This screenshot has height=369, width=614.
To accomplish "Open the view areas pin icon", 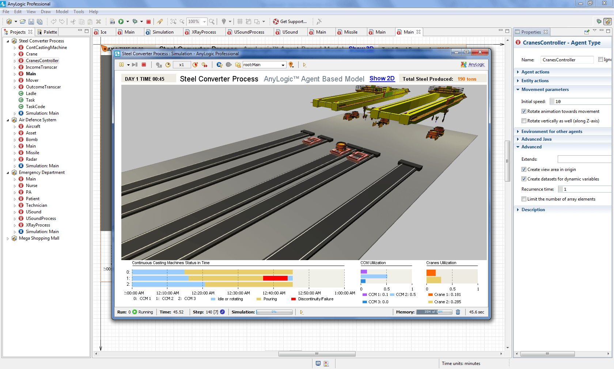I will coord(291,65).
